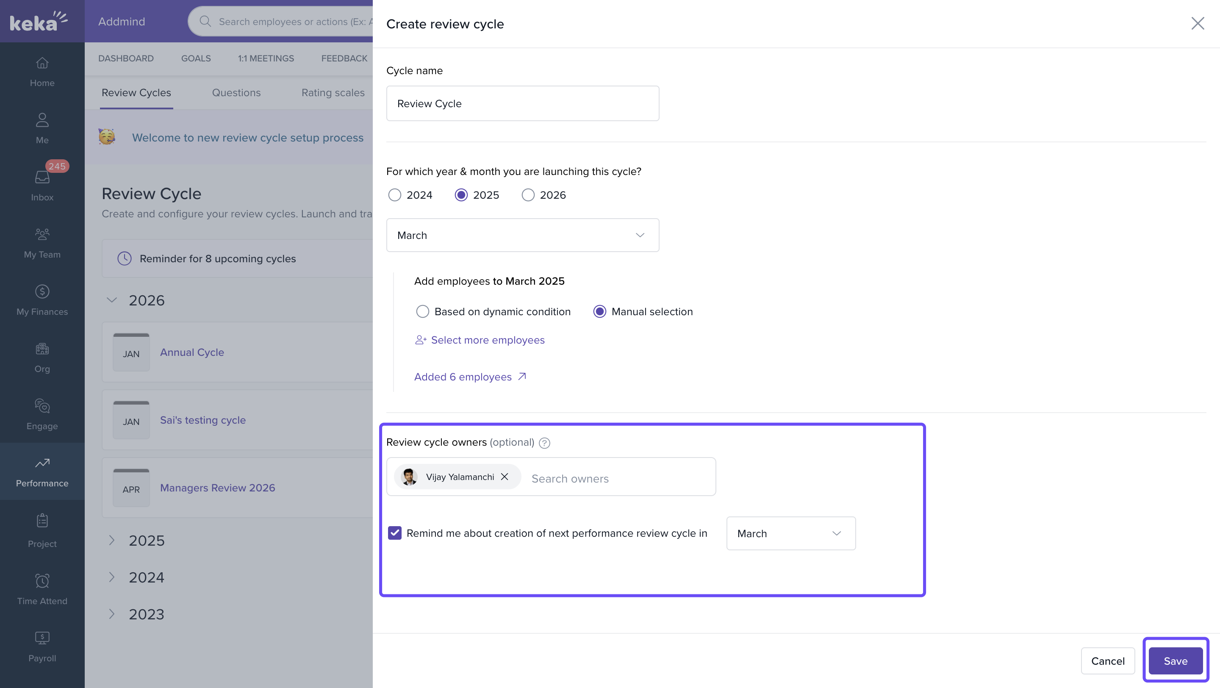Expand the 2024 review cycles group

(x=112, y=577)
